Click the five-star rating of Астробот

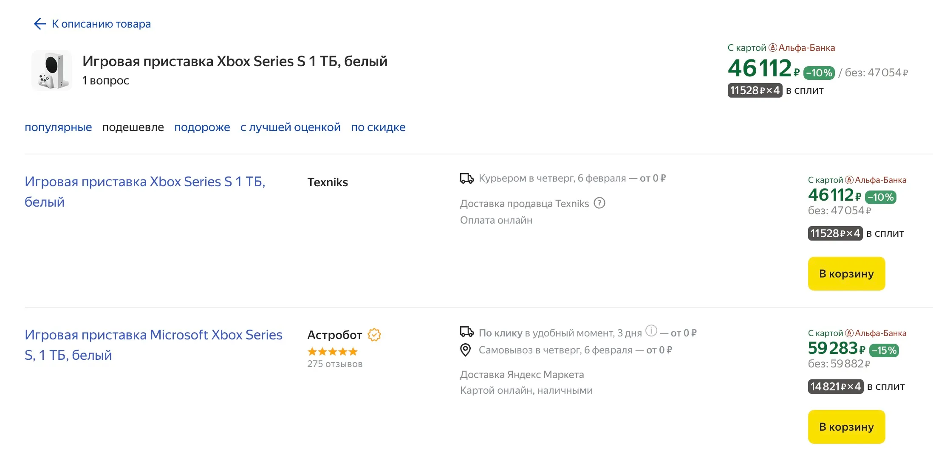[x=332, y=351]
